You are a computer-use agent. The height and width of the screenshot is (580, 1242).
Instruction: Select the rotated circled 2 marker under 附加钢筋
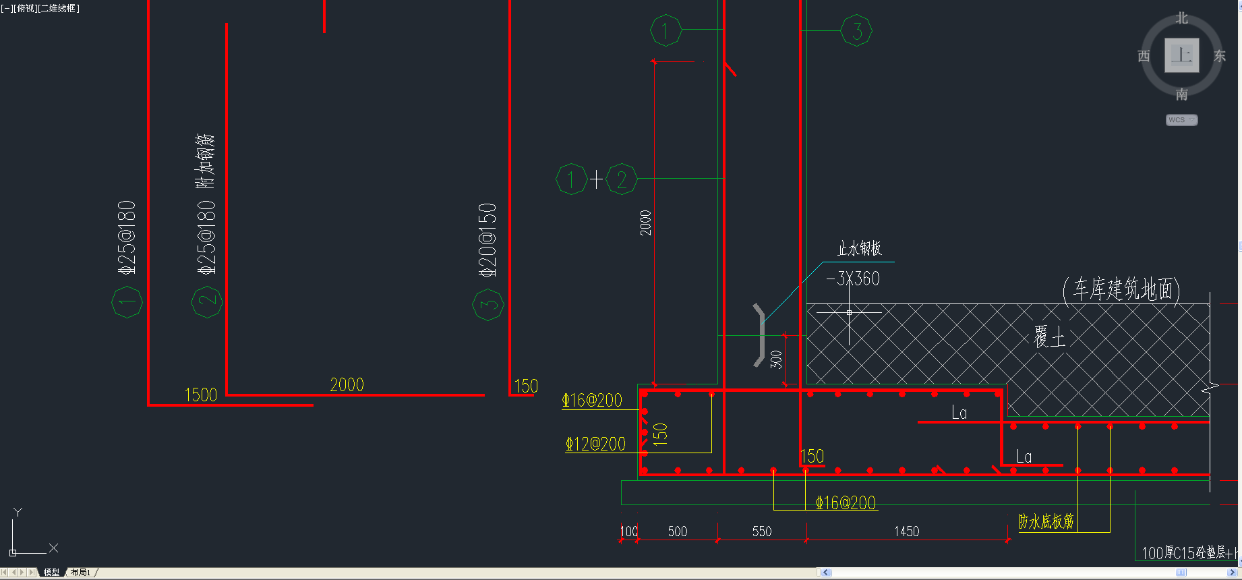tap(206, 301)
